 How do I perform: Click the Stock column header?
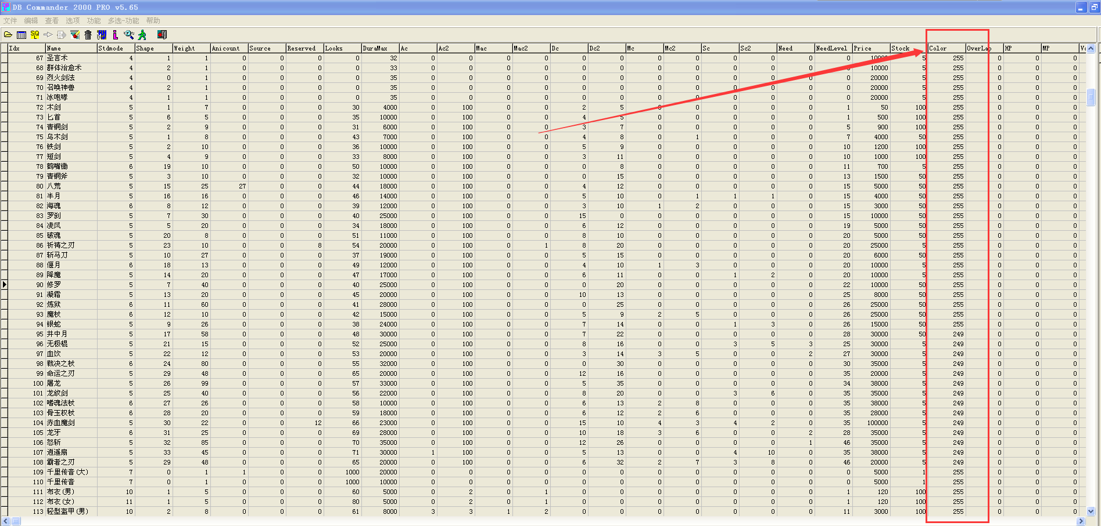[909, 48]
